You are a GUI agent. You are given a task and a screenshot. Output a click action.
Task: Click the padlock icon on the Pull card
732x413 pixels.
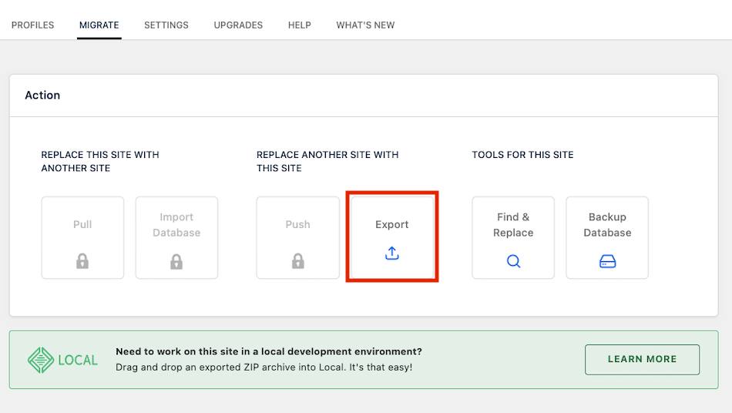pyautogui.click(x=82, y=261)
